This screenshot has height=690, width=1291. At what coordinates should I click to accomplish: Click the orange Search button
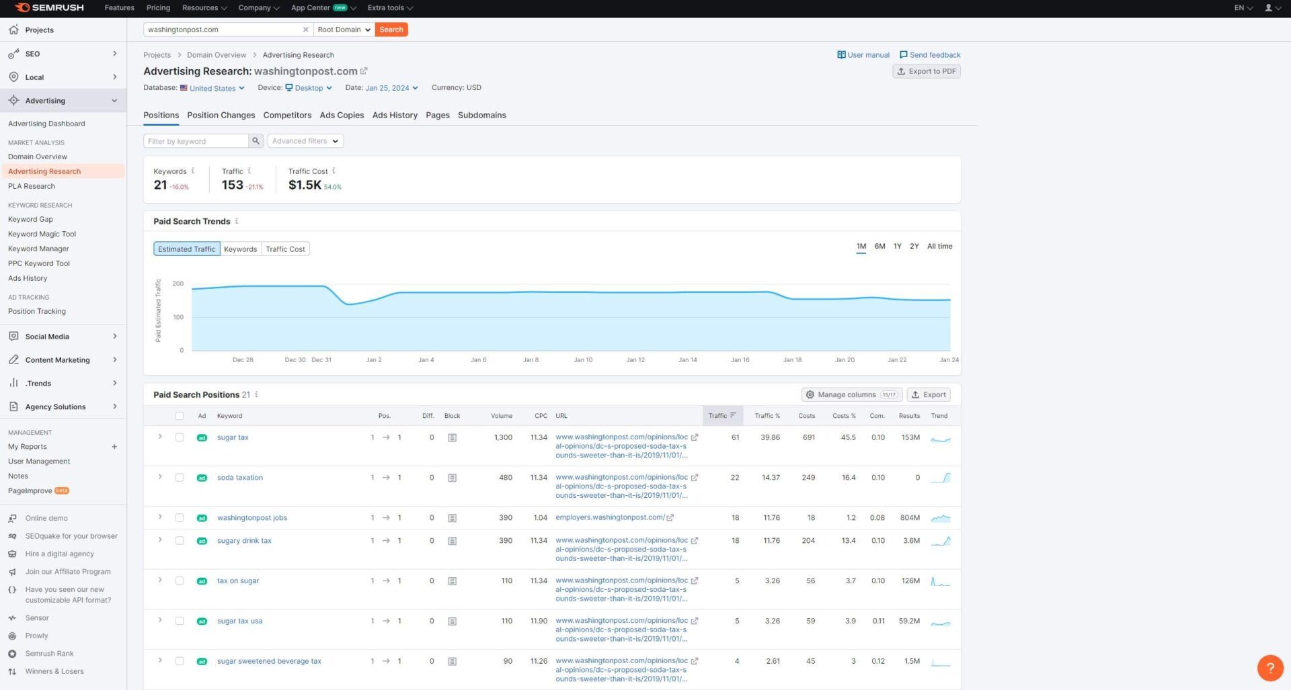point(391,30)
